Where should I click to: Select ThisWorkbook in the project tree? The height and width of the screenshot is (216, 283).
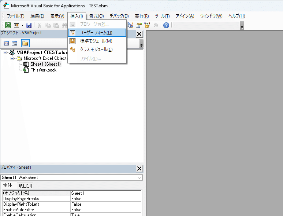point(44,70)
